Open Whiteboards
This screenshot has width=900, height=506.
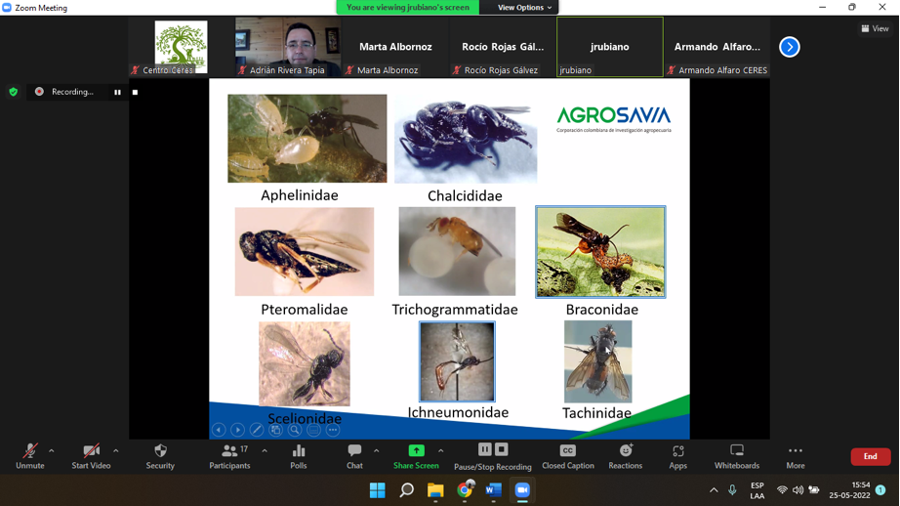click(x=737, y=456)
